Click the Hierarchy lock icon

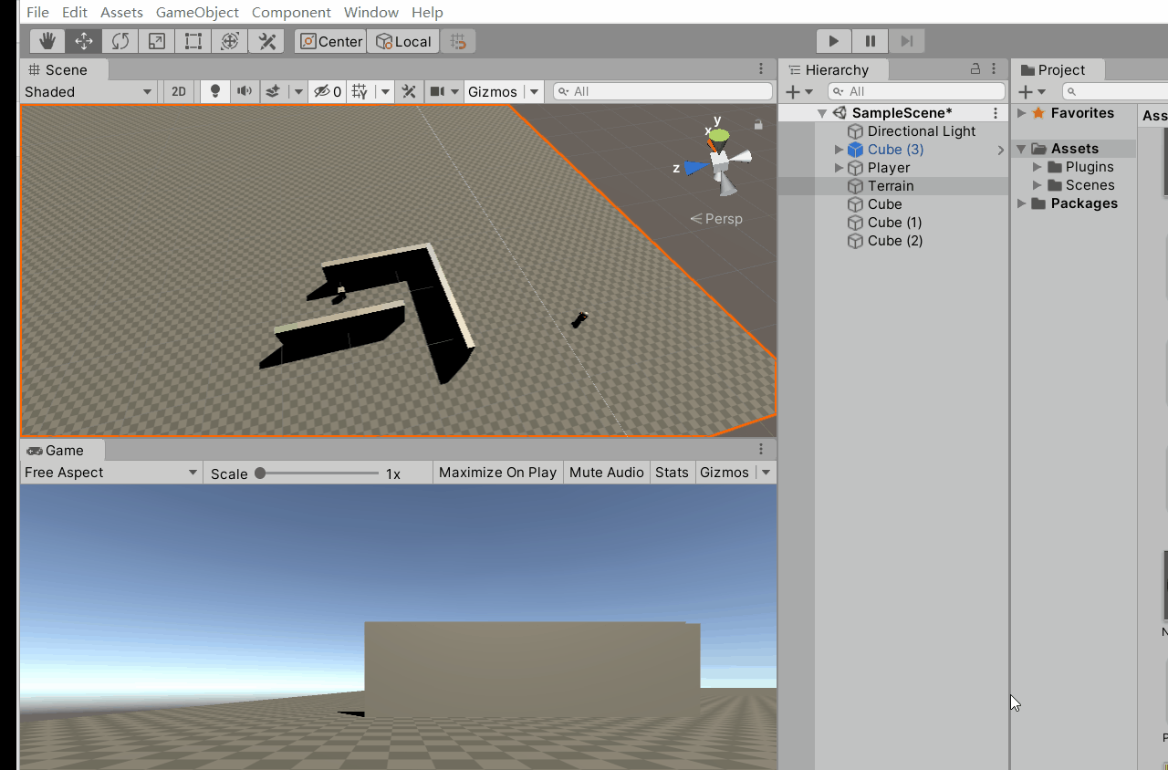pos(975,69)
